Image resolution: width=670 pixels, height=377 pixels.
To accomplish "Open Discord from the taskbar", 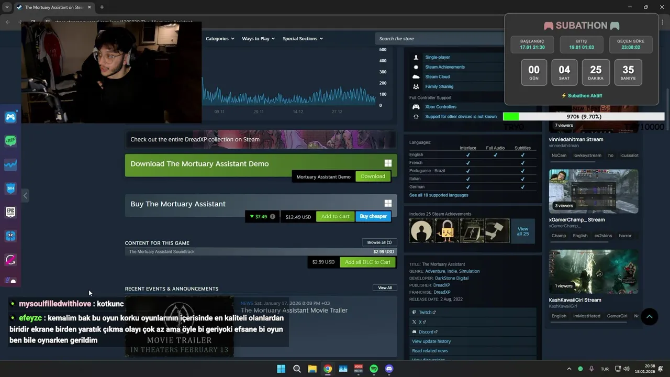I will 389,369.
